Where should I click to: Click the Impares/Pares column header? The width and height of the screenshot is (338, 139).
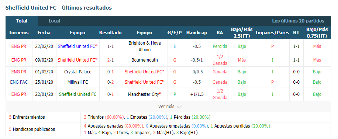point(272,33)
